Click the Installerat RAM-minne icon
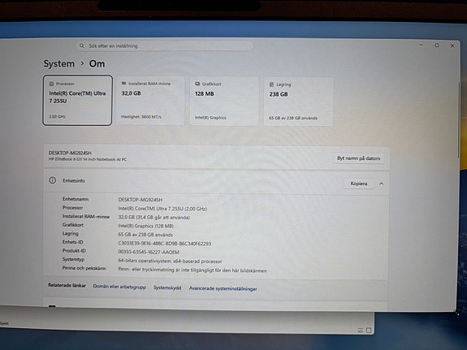Viewport: 467px width, 350px height. pyautogui.click(x=124, y=84)
